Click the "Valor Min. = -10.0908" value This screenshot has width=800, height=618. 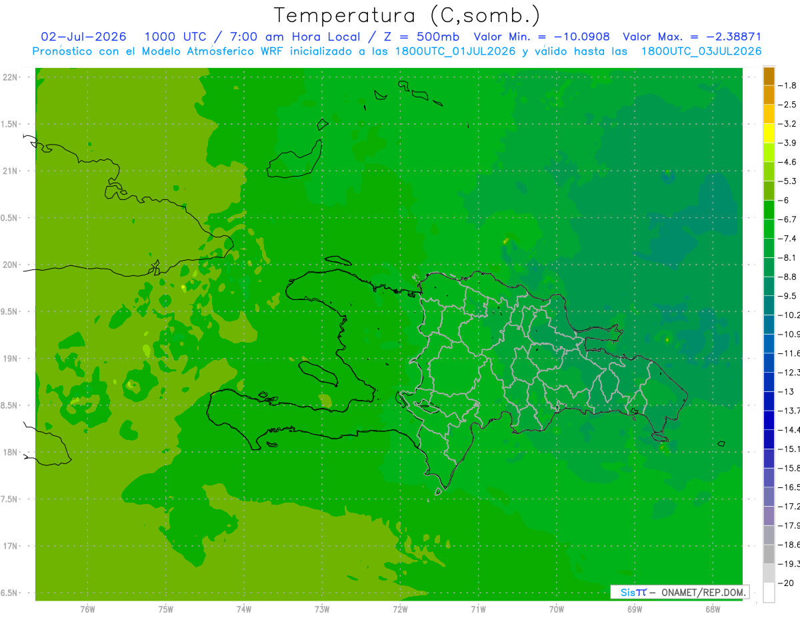541,37
